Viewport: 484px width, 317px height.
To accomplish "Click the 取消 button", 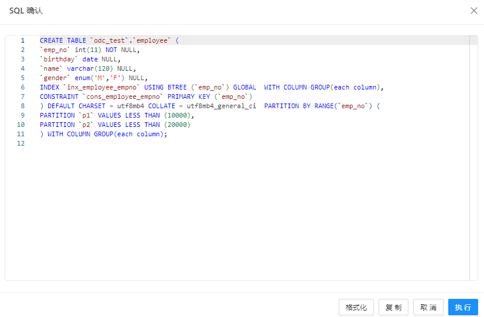I will [x=428, y=307].
